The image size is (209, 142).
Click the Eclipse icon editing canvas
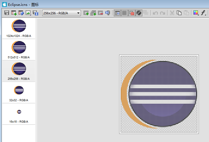point(159,94)
